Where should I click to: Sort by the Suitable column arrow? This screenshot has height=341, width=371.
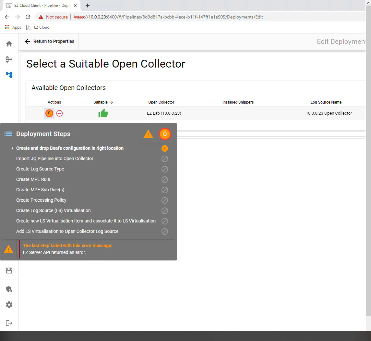[111, 102]
